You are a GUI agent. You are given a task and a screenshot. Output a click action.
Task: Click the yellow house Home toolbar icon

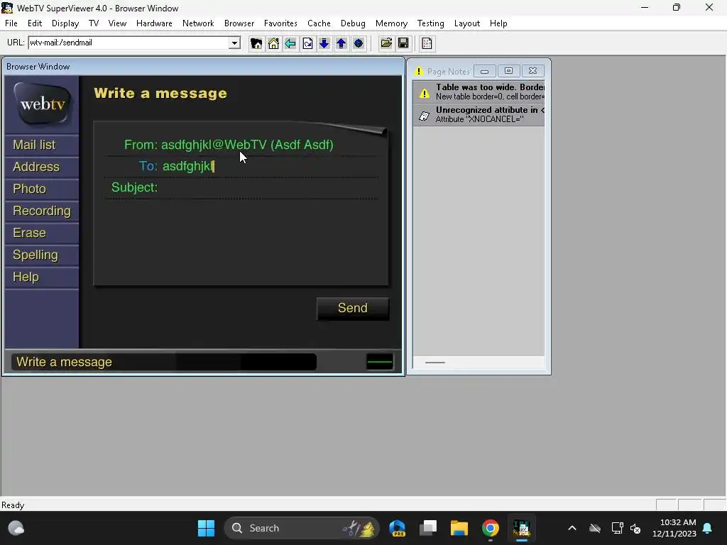273,43
